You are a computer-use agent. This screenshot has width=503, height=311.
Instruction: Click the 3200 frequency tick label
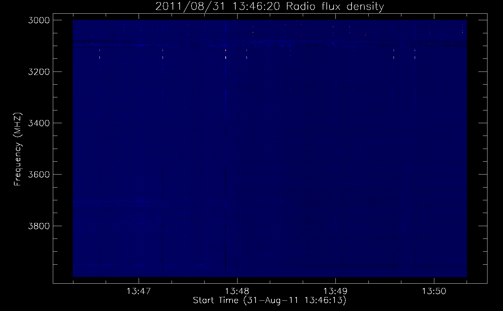[39, 72]
